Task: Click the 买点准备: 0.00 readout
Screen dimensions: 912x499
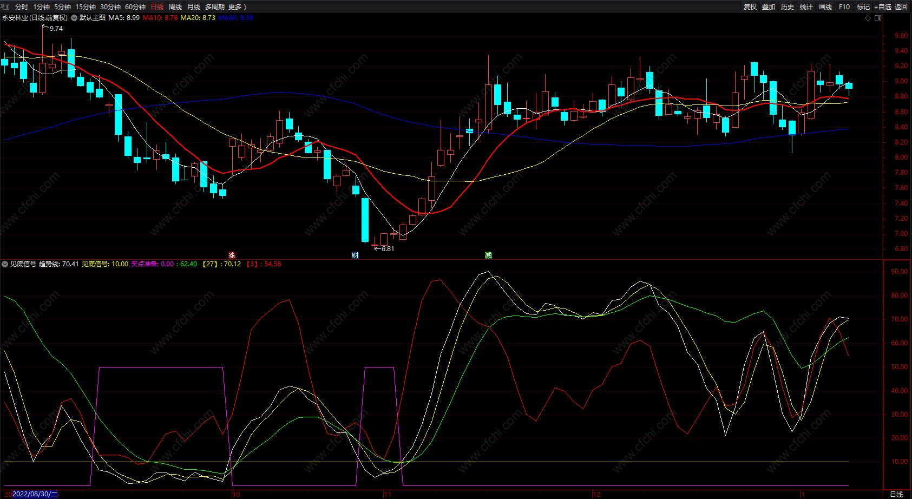Action: point(153,264)
